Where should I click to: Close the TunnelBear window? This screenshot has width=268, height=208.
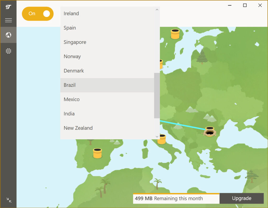(x=260, y=5)
